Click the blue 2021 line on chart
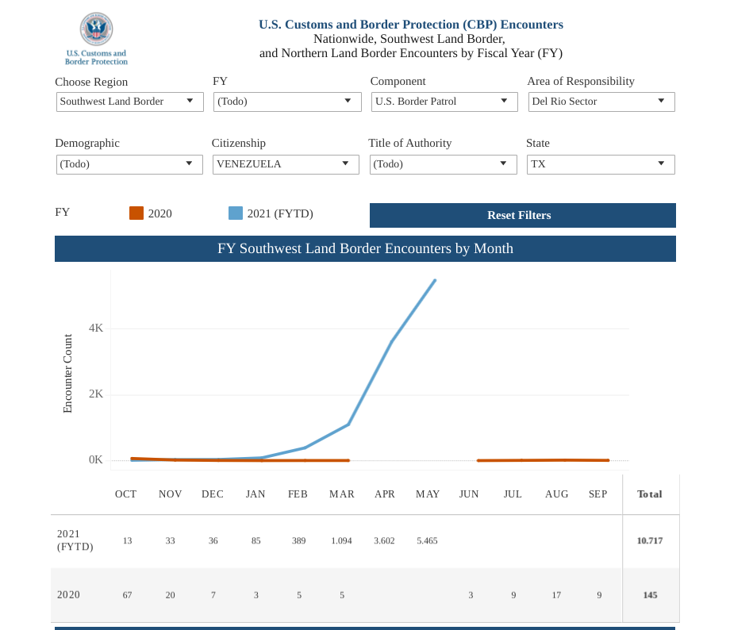The width and height of the screenshot is (730, 630). (x=370, y=384)
